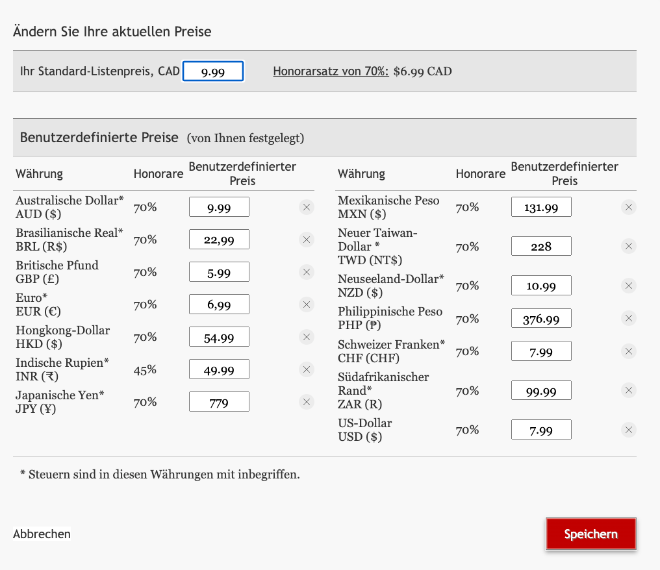Remove the Australische Dollar custom price
Image resolution: width=660 pixels, height=570 pixels.
pyautogui.click(x=306, y=207)
